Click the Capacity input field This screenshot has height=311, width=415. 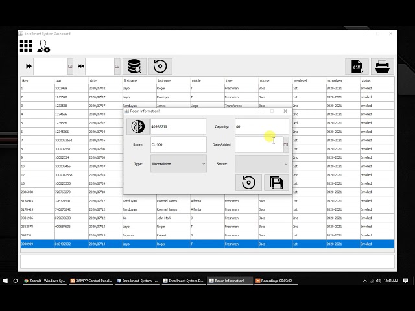tap(259, 126)
